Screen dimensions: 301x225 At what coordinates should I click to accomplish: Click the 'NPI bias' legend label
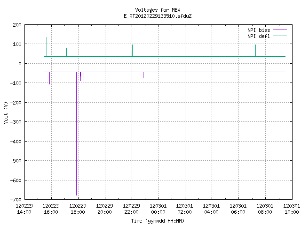pyautogui.click(x=259, y=30)
